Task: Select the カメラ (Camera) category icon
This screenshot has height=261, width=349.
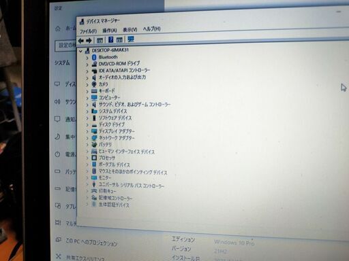Action: [x=94, y=84]
